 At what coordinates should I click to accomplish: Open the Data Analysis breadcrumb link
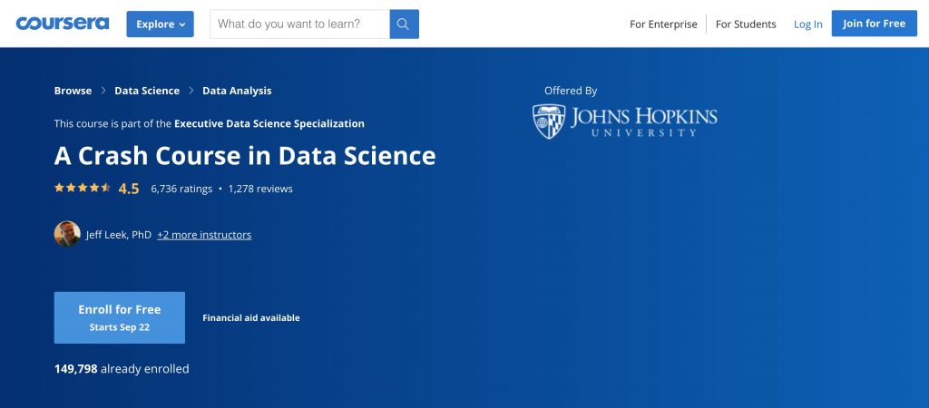[237, 91]
